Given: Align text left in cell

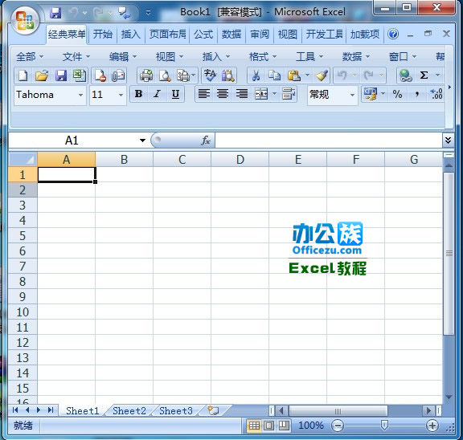Looking at the screenshot, I should tap(203, 94).
